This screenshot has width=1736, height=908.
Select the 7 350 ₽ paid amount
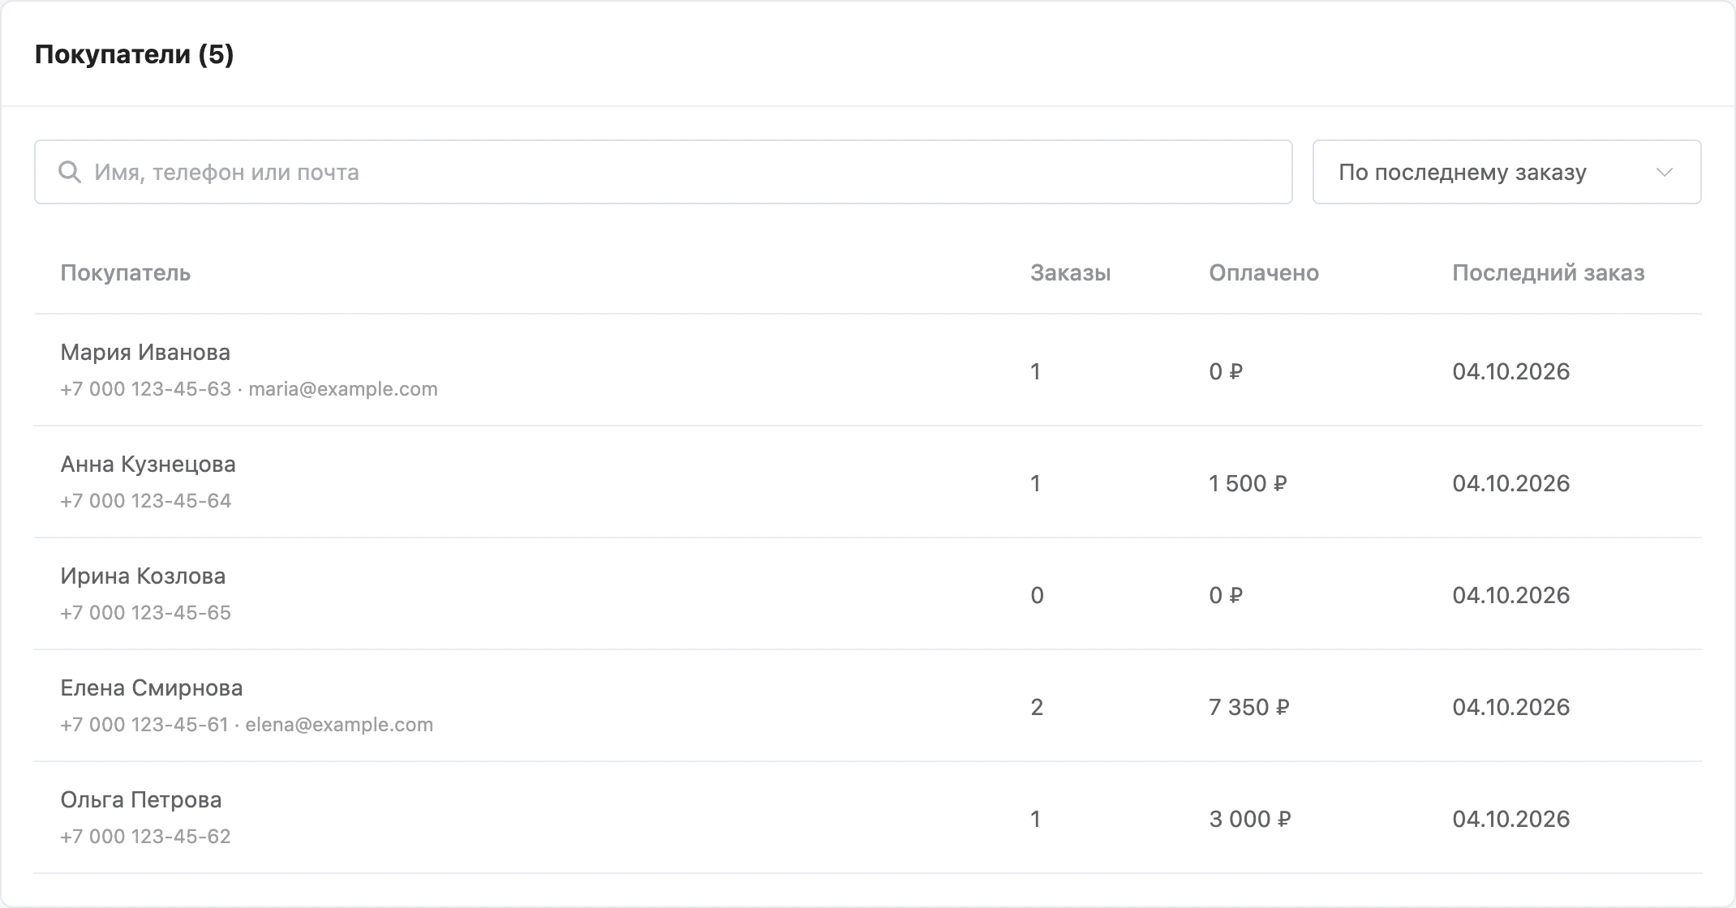click(1249, 707)
